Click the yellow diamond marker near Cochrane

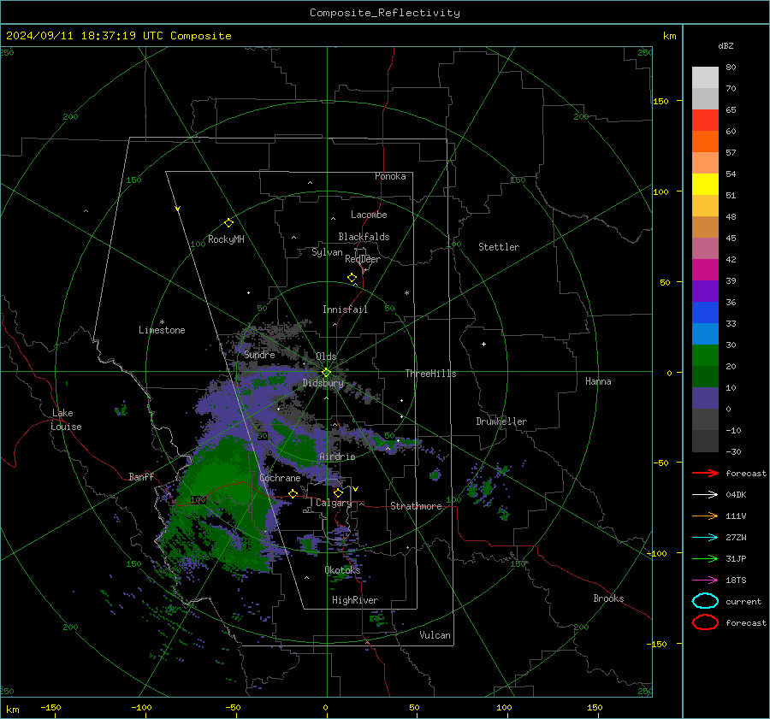click(293, 493)
